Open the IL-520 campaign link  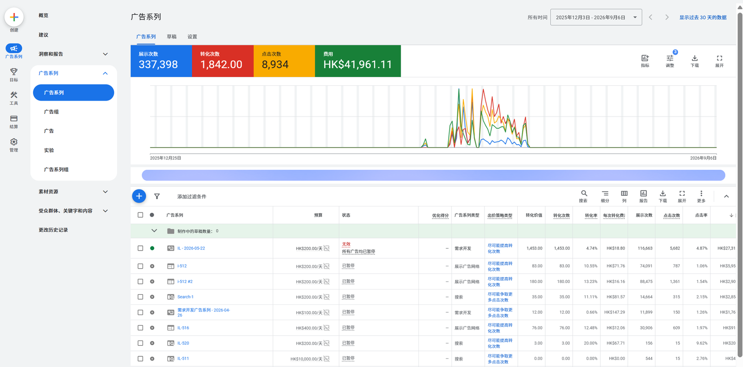(x=183, y=343)
